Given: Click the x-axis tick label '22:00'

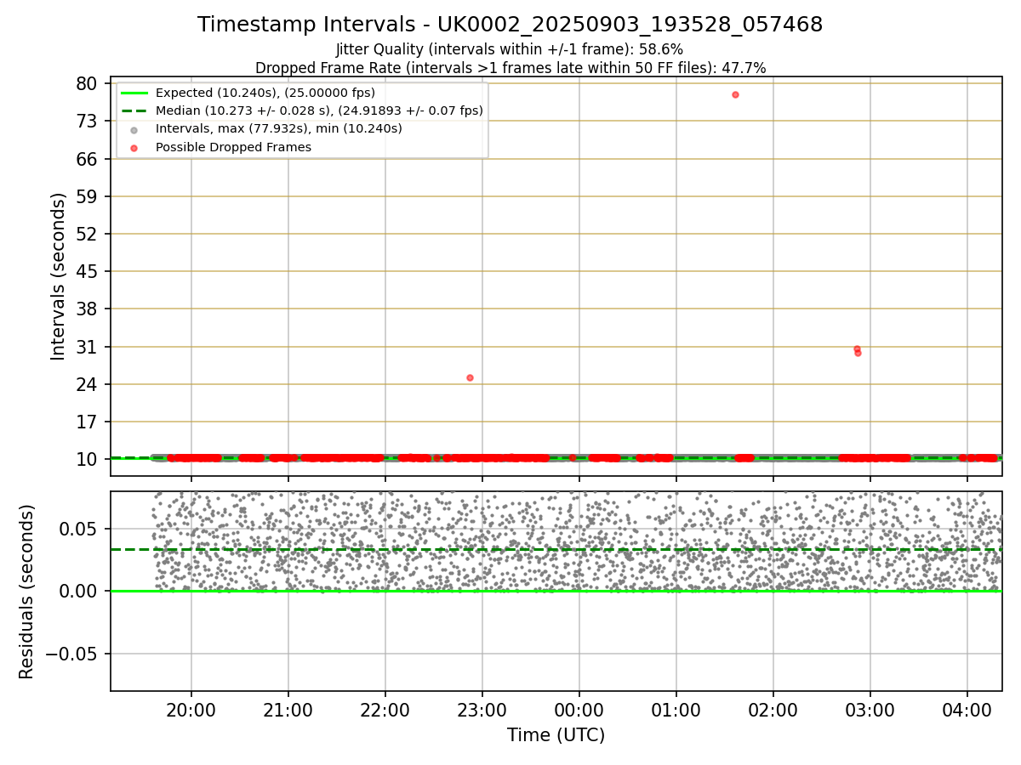Looking at the screenshot, I should (385, 711).
